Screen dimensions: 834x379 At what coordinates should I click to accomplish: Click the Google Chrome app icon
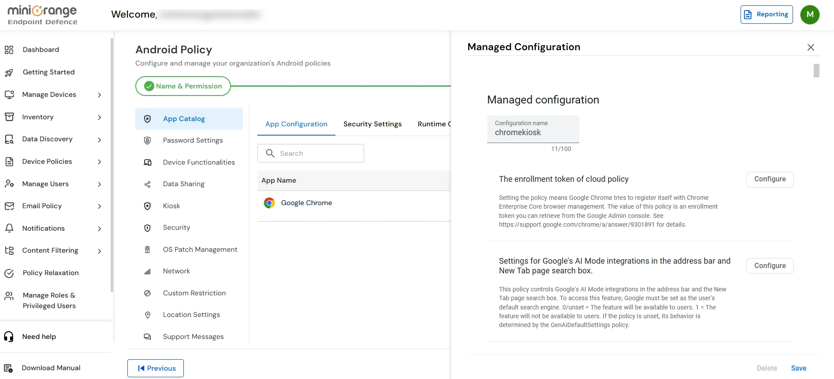pos(269,203)
